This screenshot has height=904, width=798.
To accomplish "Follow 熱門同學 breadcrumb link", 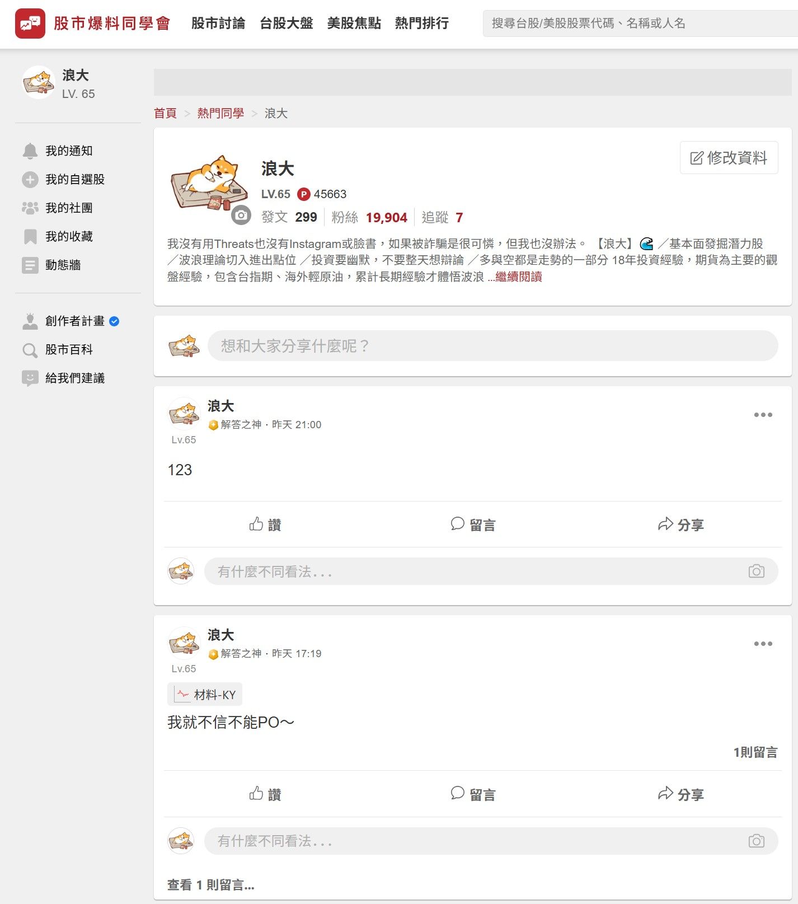I will pos(220,113).
